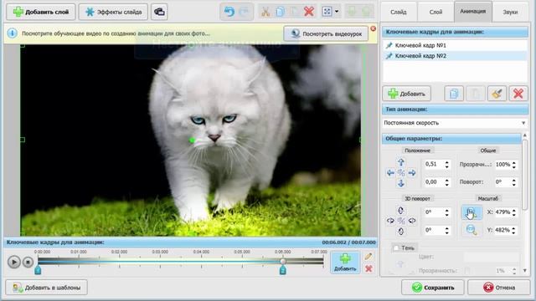Image resolution: width=536 pixels, height=301 pixels.
Task: Select Ключевой кадр №1 in the list
Action: point(455,45)
